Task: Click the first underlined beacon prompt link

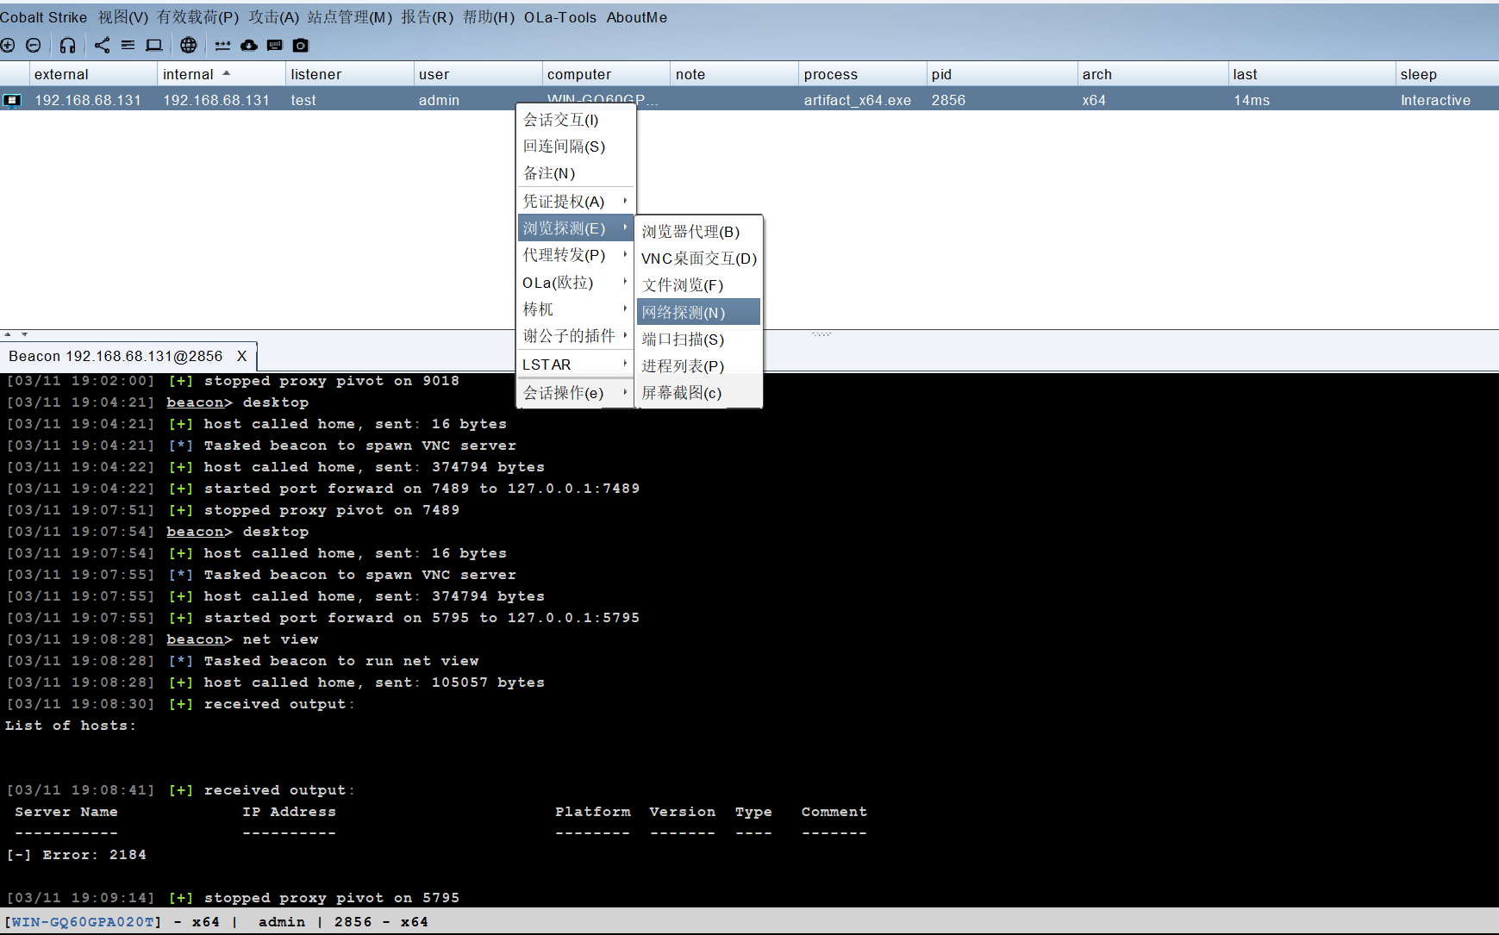Action: (196, 402)
